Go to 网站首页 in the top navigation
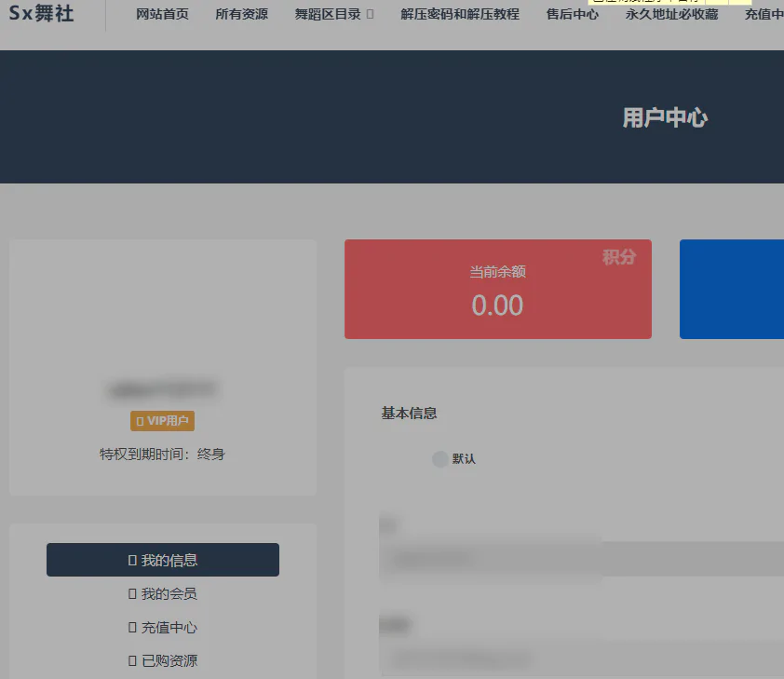 pos(163,14)
